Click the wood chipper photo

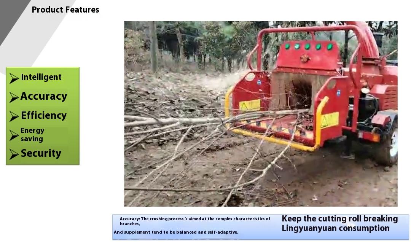tap(261, 114)
